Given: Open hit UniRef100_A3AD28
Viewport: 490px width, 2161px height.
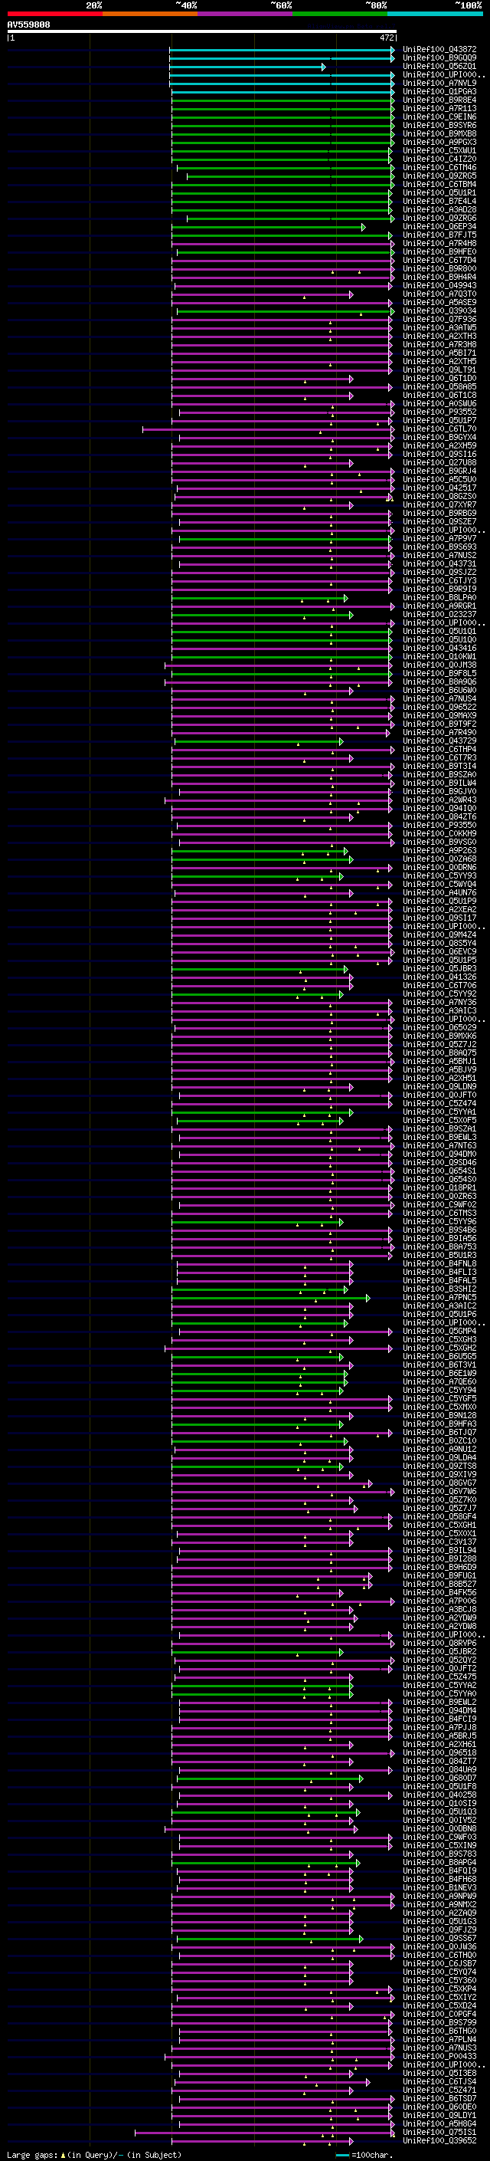Looking at the screenshot, I should coord(439,210).
